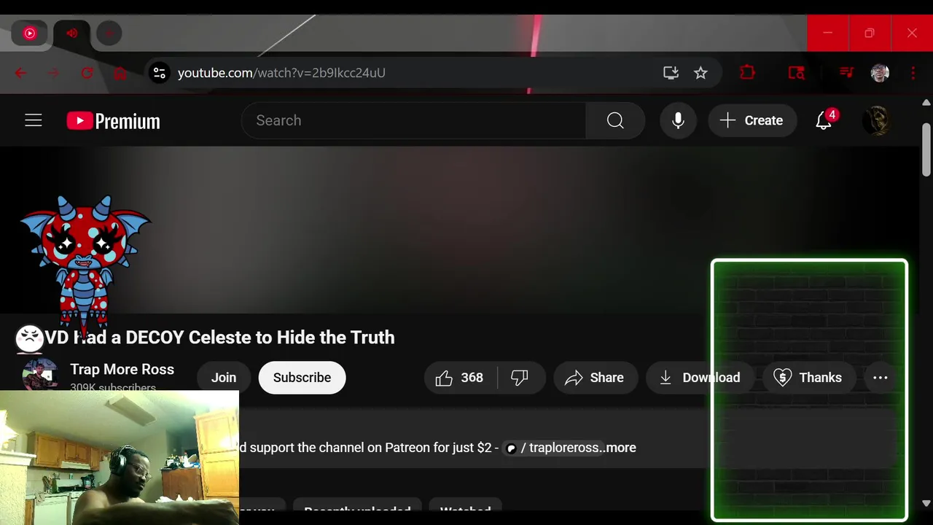Open the browser extensions puzzle icon

click(x=747, y=72)
